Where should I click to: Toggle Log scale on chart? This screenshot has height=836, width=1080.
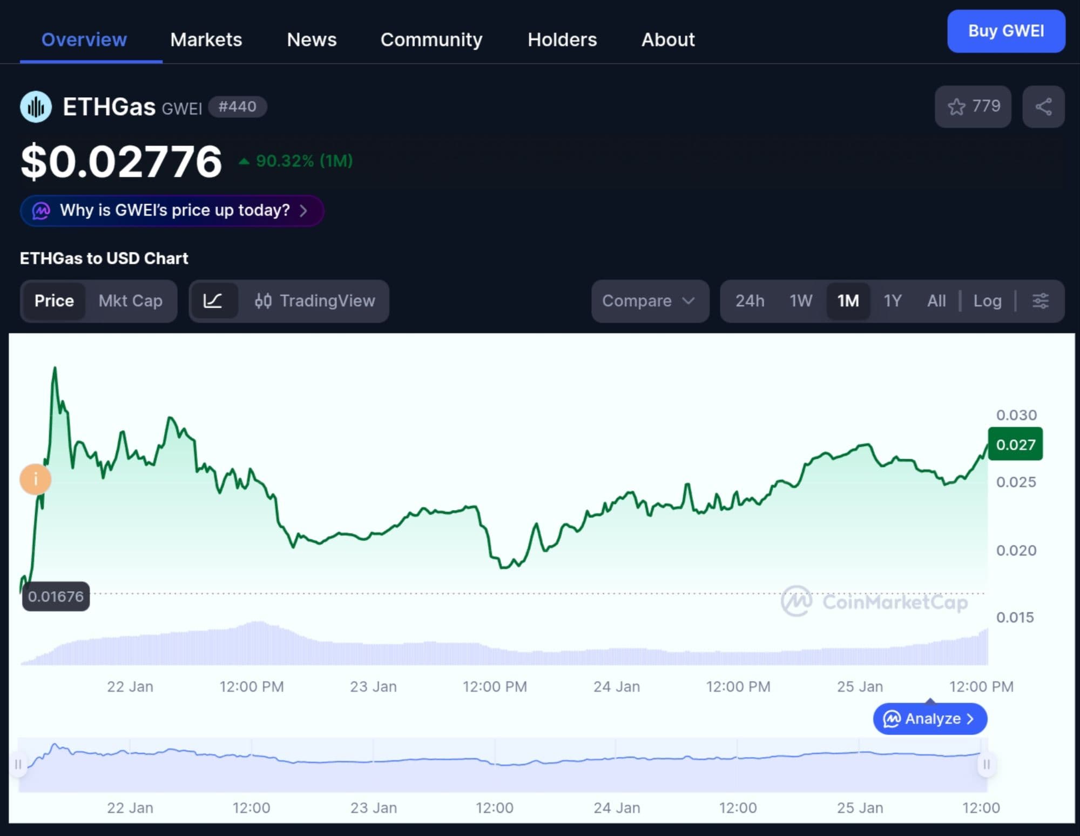click(x=987, y=301)
